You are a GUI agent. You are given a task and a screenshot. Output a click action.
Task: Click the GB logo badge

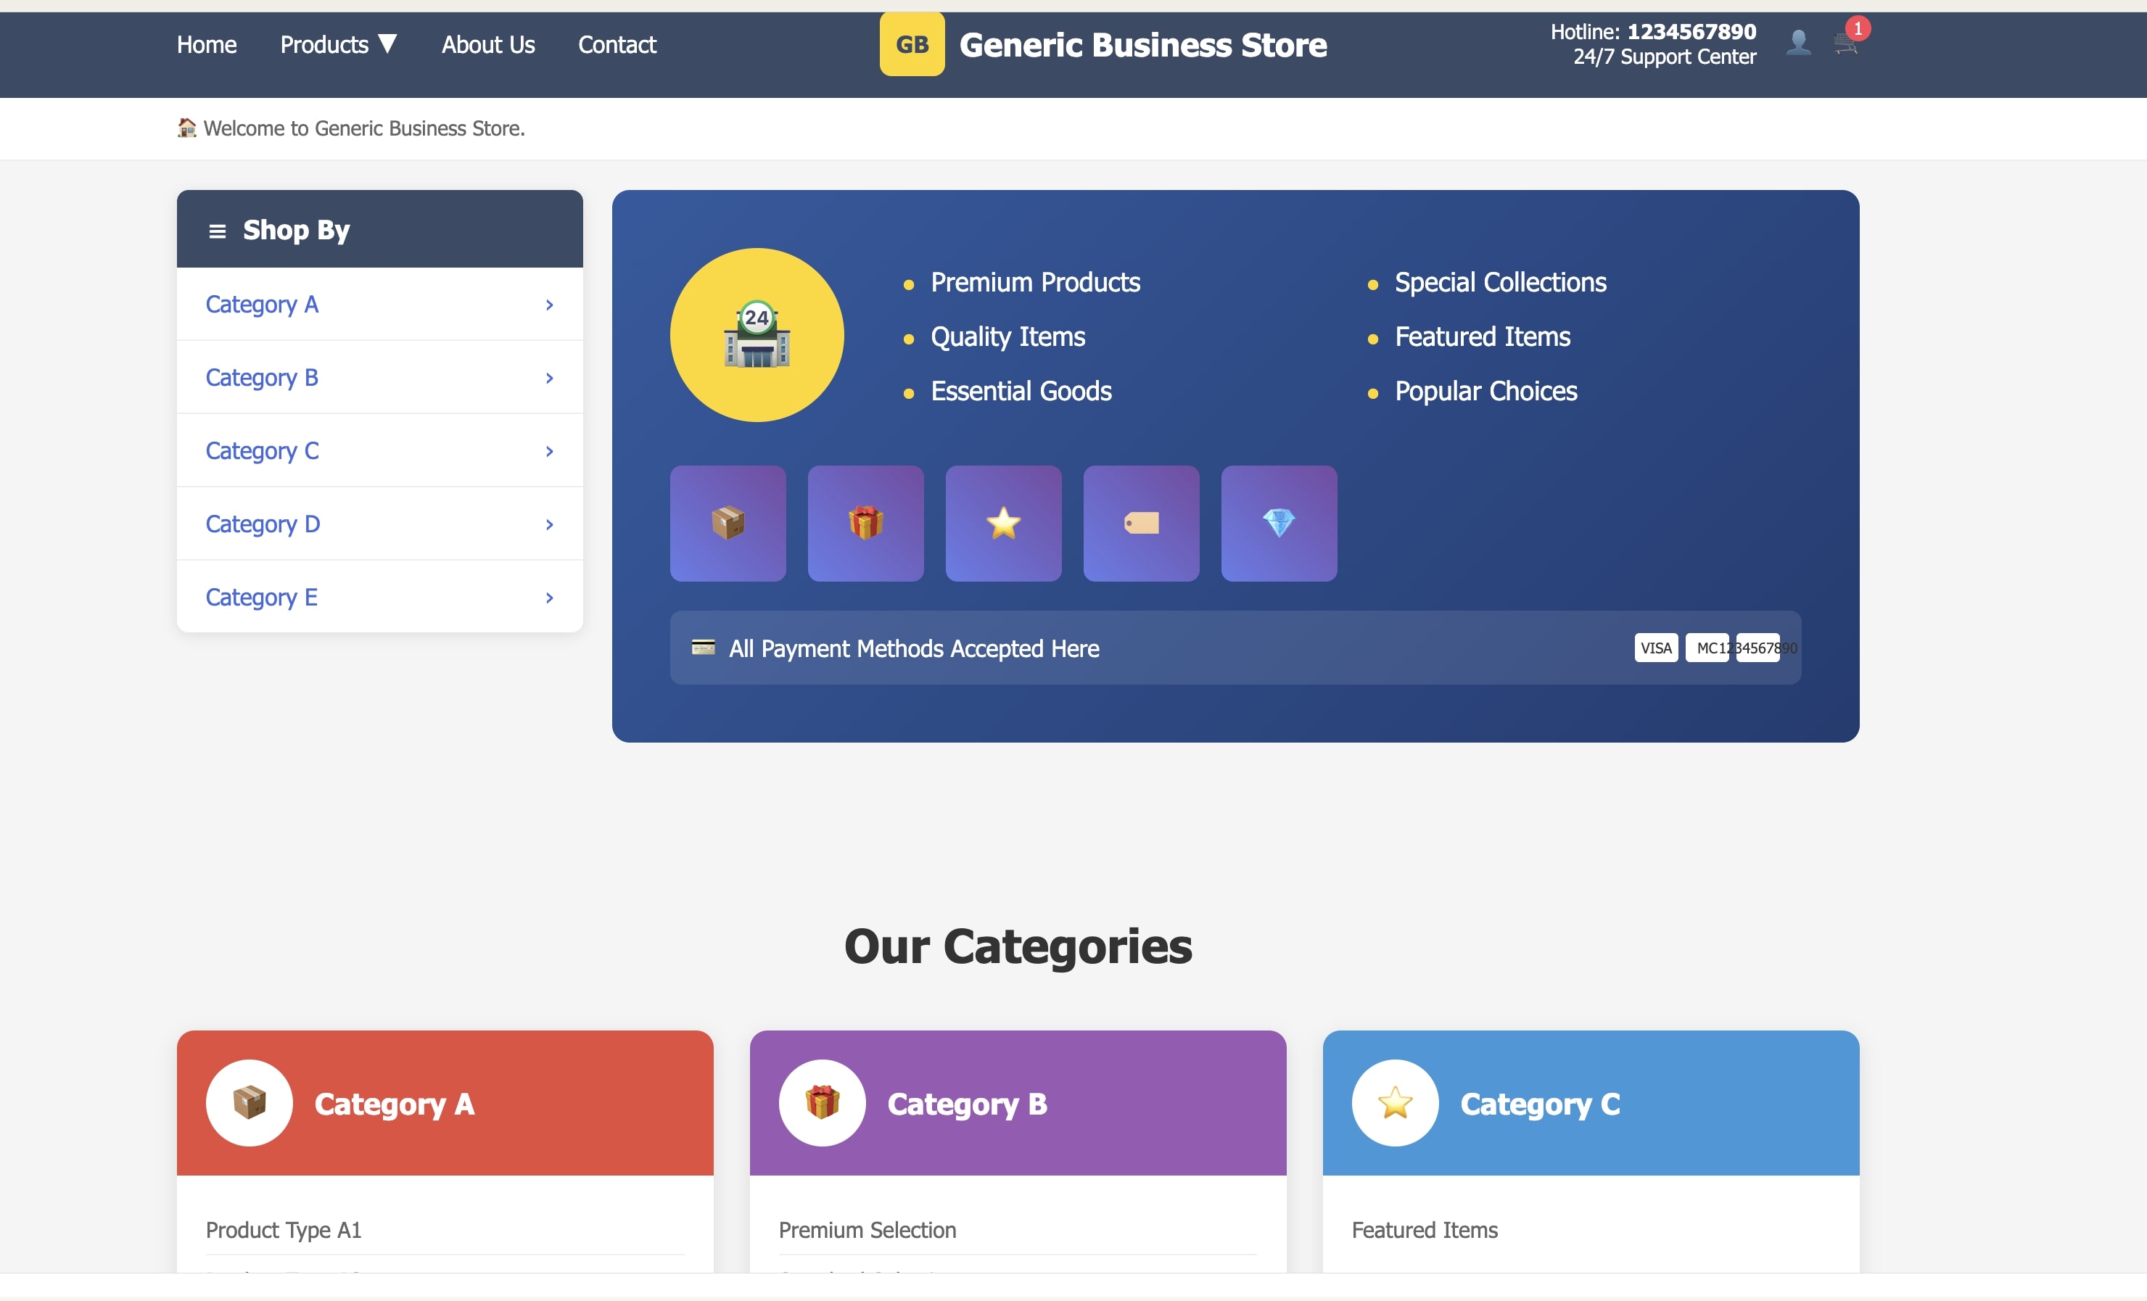912,44
